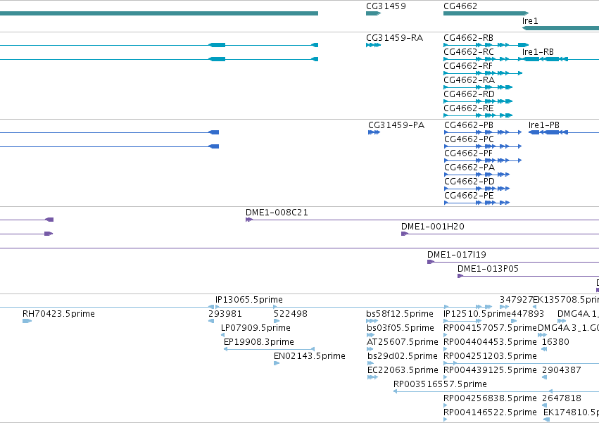Screen dimensions: 599x423
Task: Click the 2647818 feature label
Action: pos(562,398)
